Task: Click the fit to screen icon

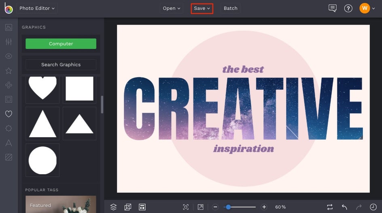Action: (186, 207)
